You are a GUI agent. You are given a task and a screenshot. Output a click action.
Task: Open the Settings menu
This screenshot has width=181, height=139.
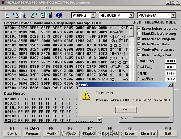point(35,8)
